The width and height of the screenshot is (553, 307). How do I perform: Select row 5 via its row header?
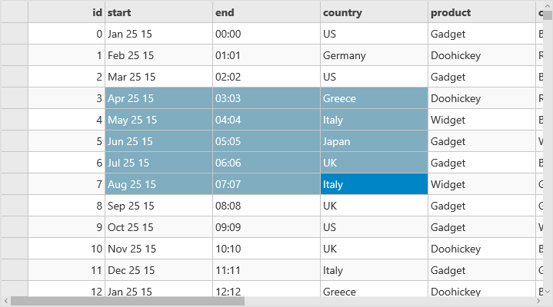pyautogui.click(x=14, y=141)
